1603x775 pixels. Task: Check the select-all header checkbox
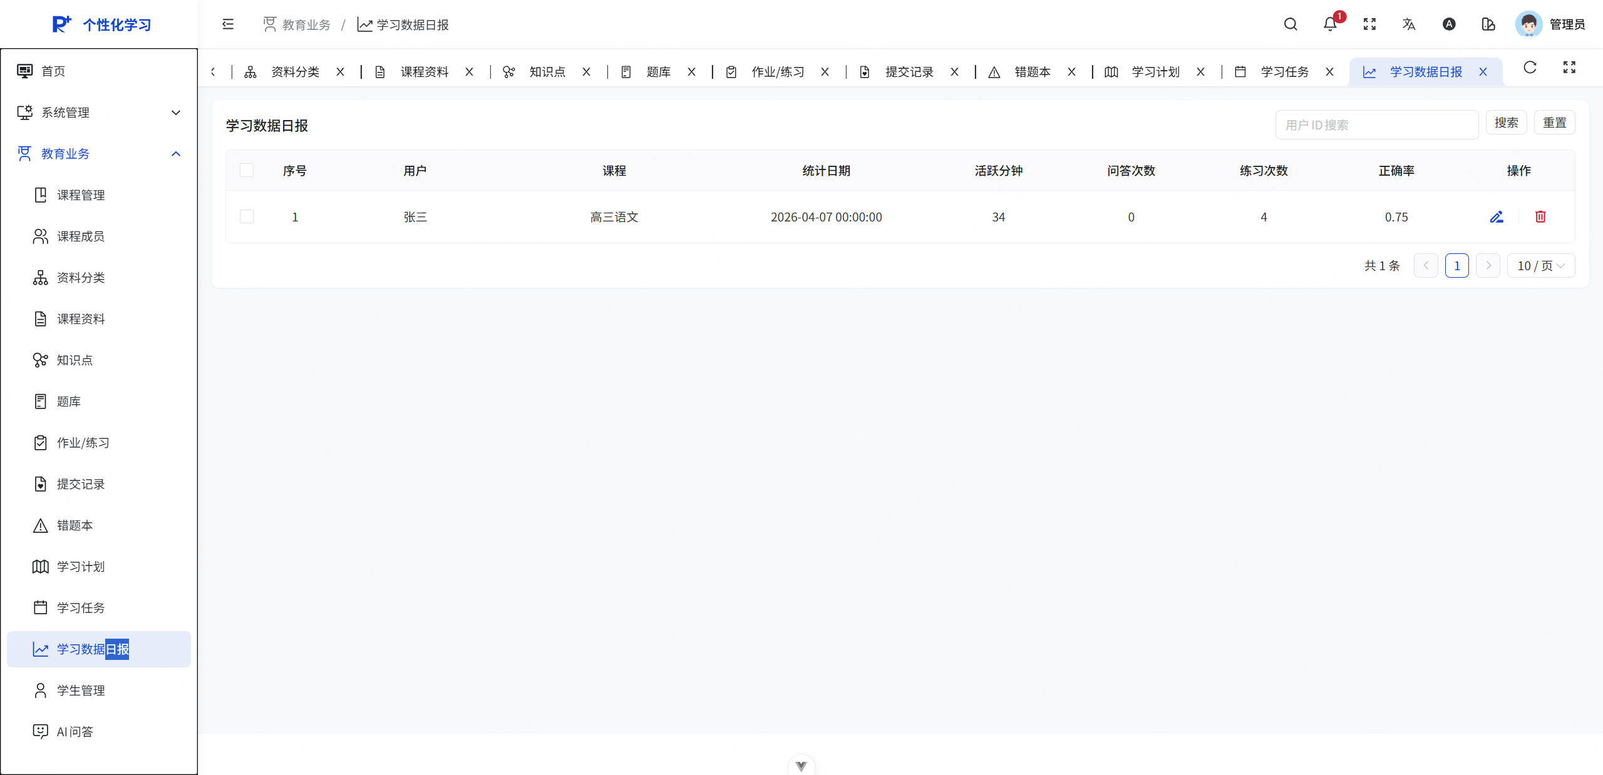coord(247,170)
